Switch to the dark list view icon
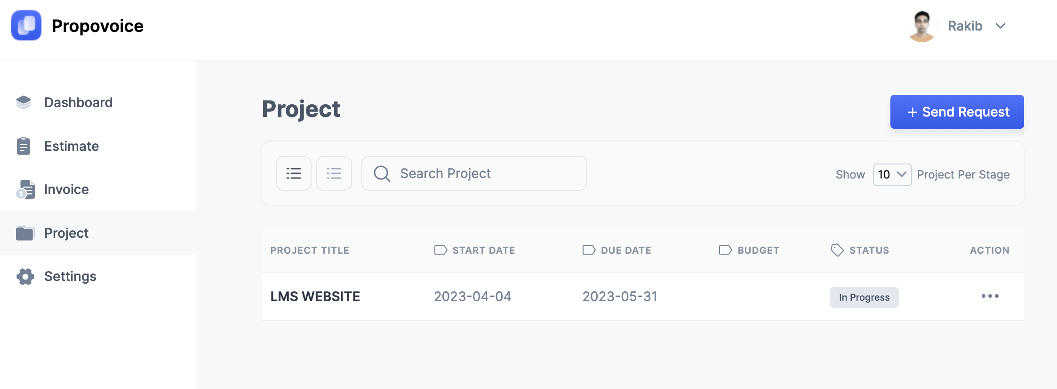The image size is (1057, 389). coord(294,173)
